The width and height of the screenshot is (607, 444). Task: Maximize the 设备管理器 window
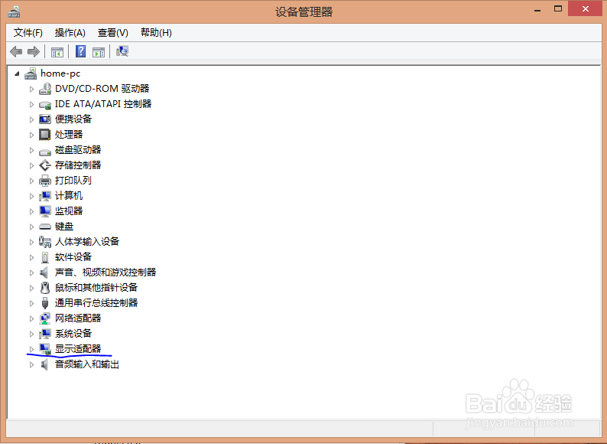tap(558, 9)
